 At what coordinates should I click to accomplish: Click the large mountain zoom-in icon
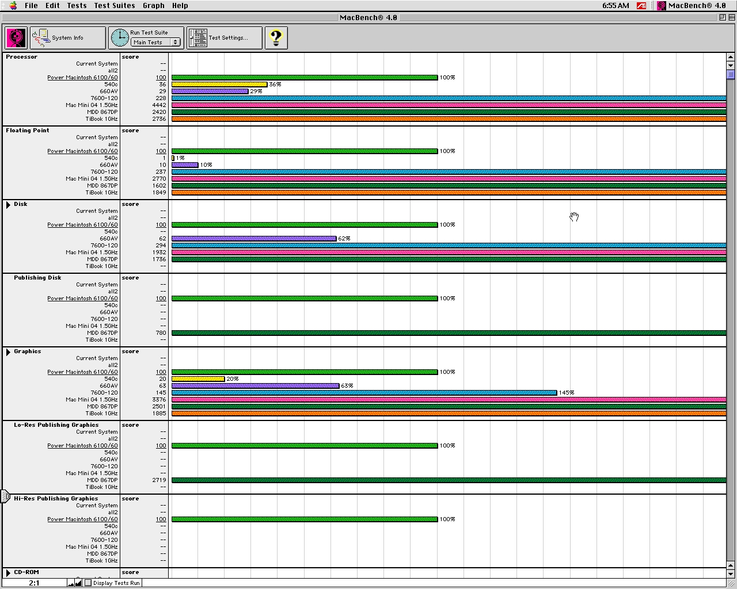[78, 583]
